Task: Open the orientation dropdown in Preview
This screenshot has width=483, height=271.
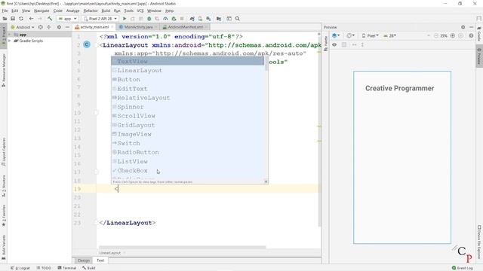Action: [x=350, y=35]
